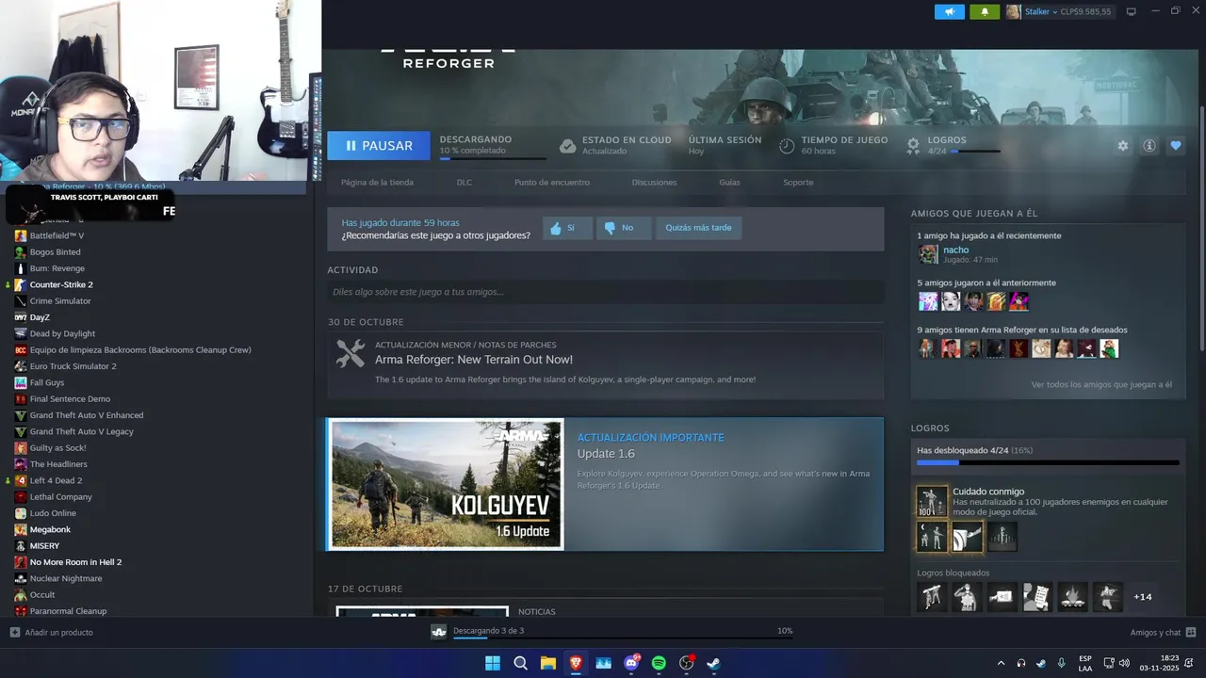Open Spotify from the taskbar
The image size is (1206, 678).
(659, 663)
